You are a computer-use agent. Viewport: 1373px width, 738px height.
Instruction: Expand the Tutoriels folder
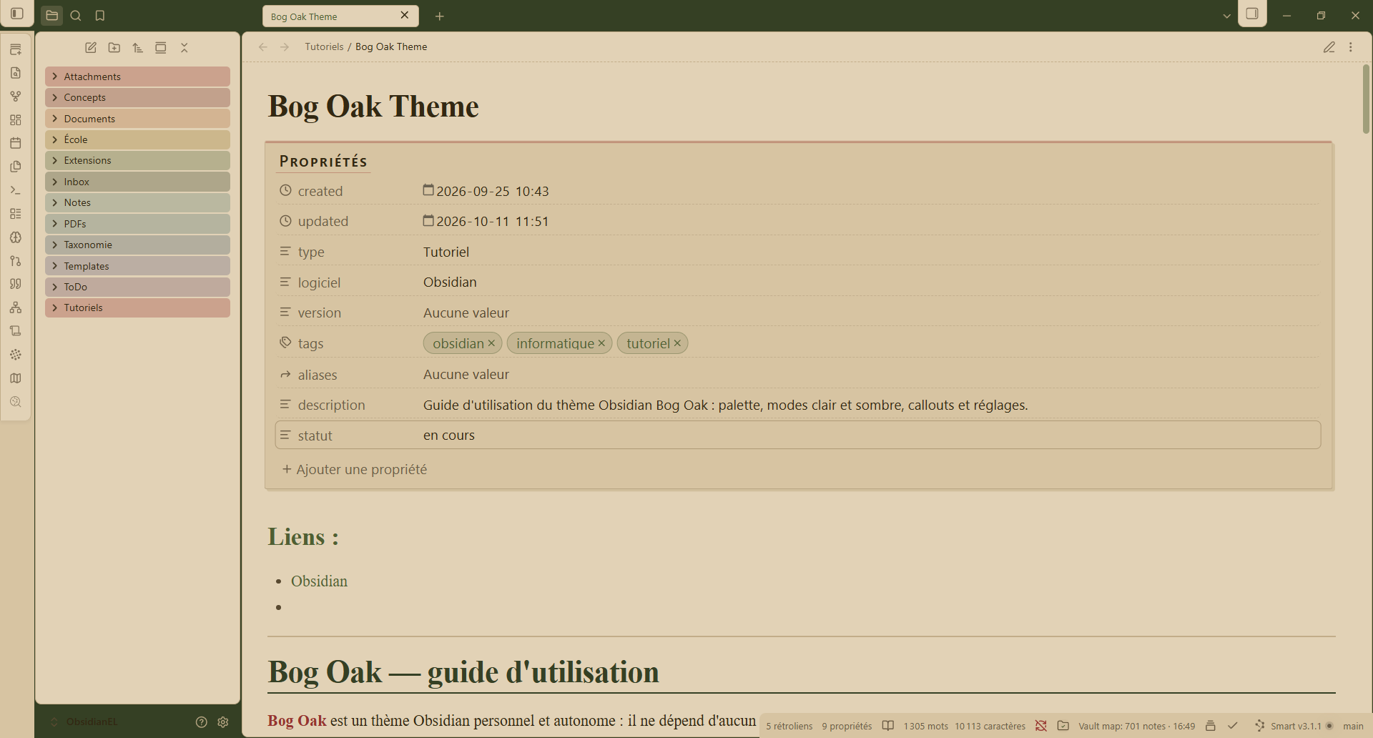pos(137,307)
